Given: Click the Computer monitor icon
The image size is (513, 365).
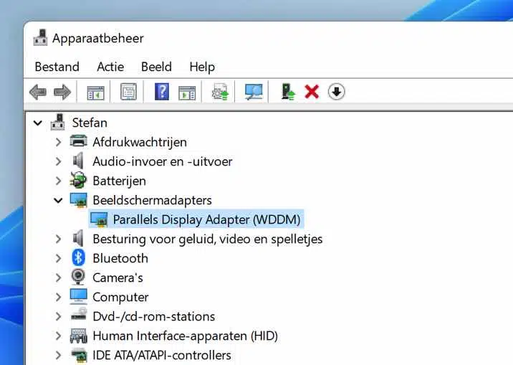Looking at the screenshot, I should tap(79, 297).
